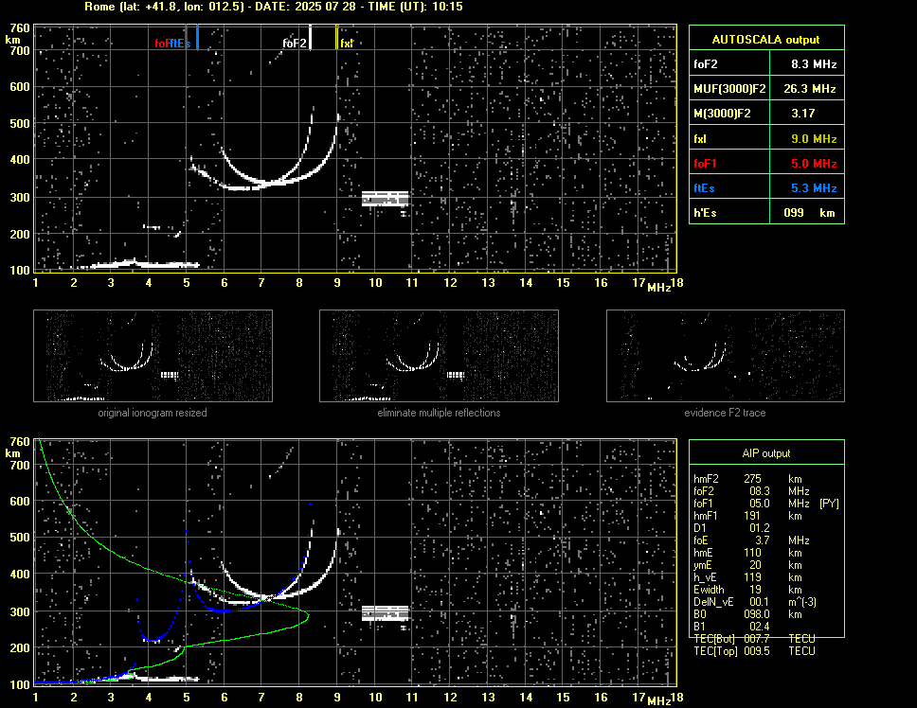The image size is (917, 708).
Task: Select the hmF2 275 km row
Action: (x=748, y=479)
